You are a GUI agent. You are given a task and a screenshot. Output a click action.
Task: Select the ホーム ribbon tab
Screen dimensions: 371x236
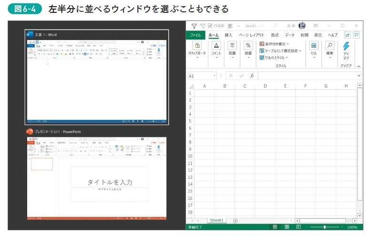[x=214, y=35]
